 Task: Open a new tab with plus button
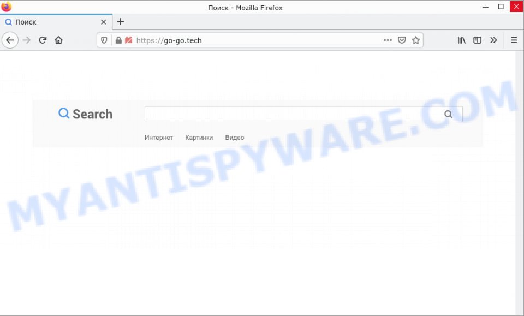point(121,22)
